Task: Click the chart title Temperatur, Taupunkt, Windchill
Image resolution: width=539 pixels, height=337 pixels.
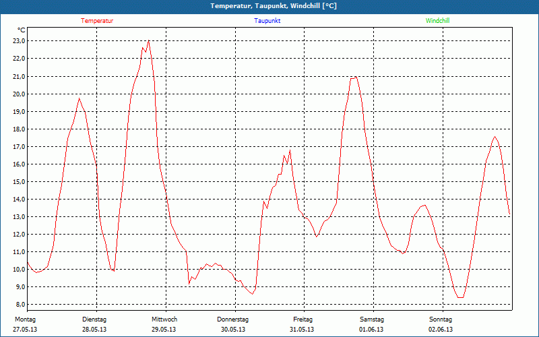Action: pos(274,6)
